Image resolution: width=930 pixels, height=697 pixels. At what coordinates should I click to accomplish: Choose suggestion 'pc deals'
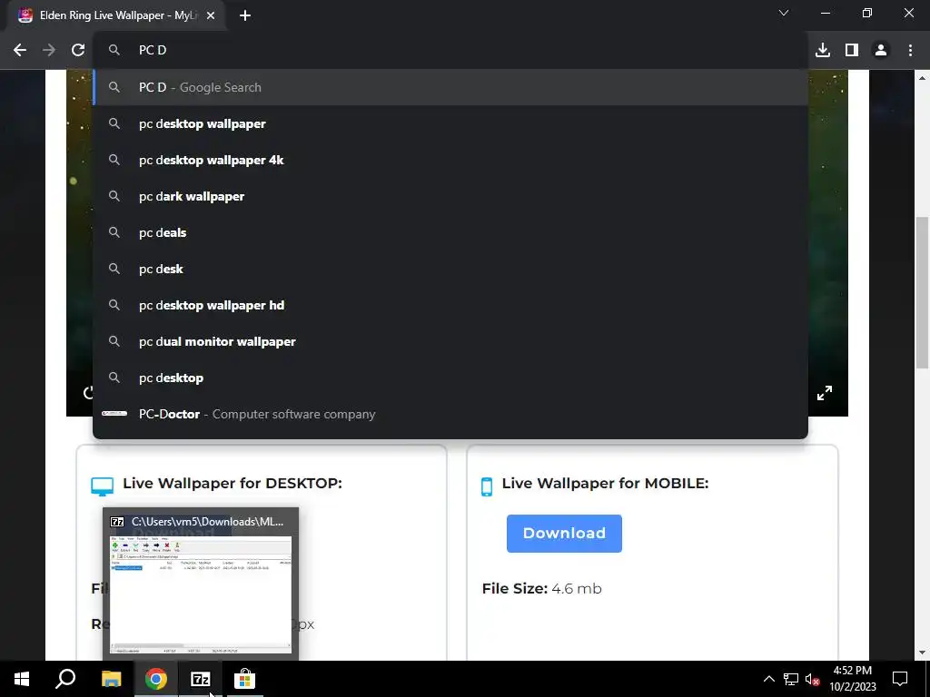click(x=450, y=232)
